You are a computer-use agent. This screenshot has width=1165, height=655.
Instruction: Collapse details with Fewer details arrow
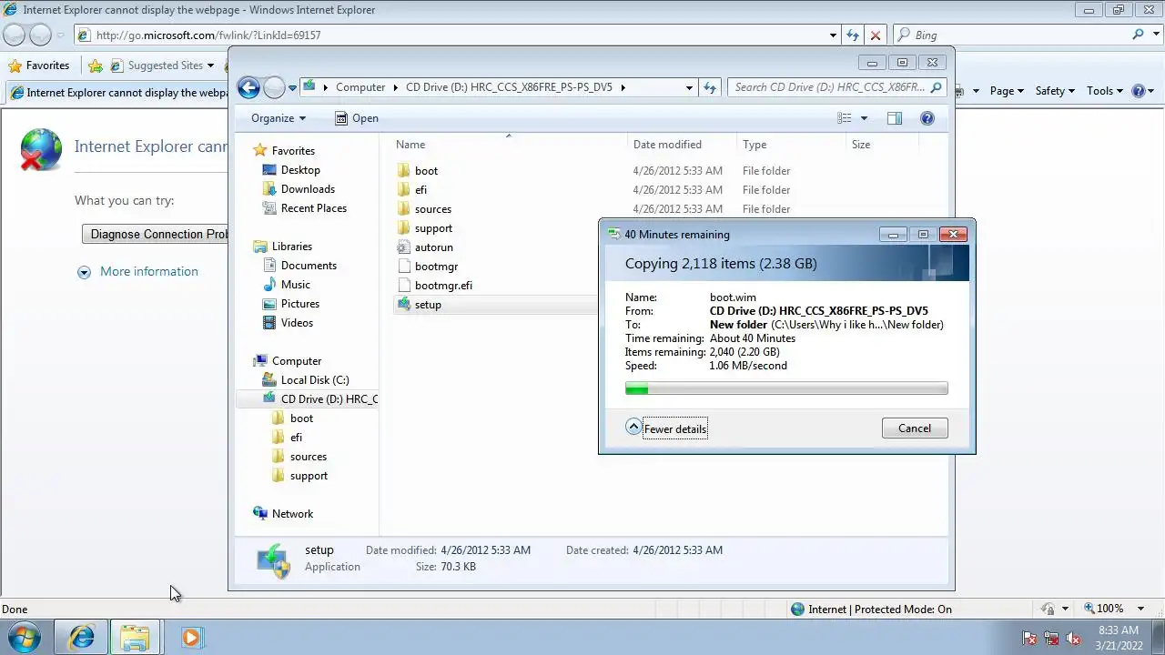(633, 427)
